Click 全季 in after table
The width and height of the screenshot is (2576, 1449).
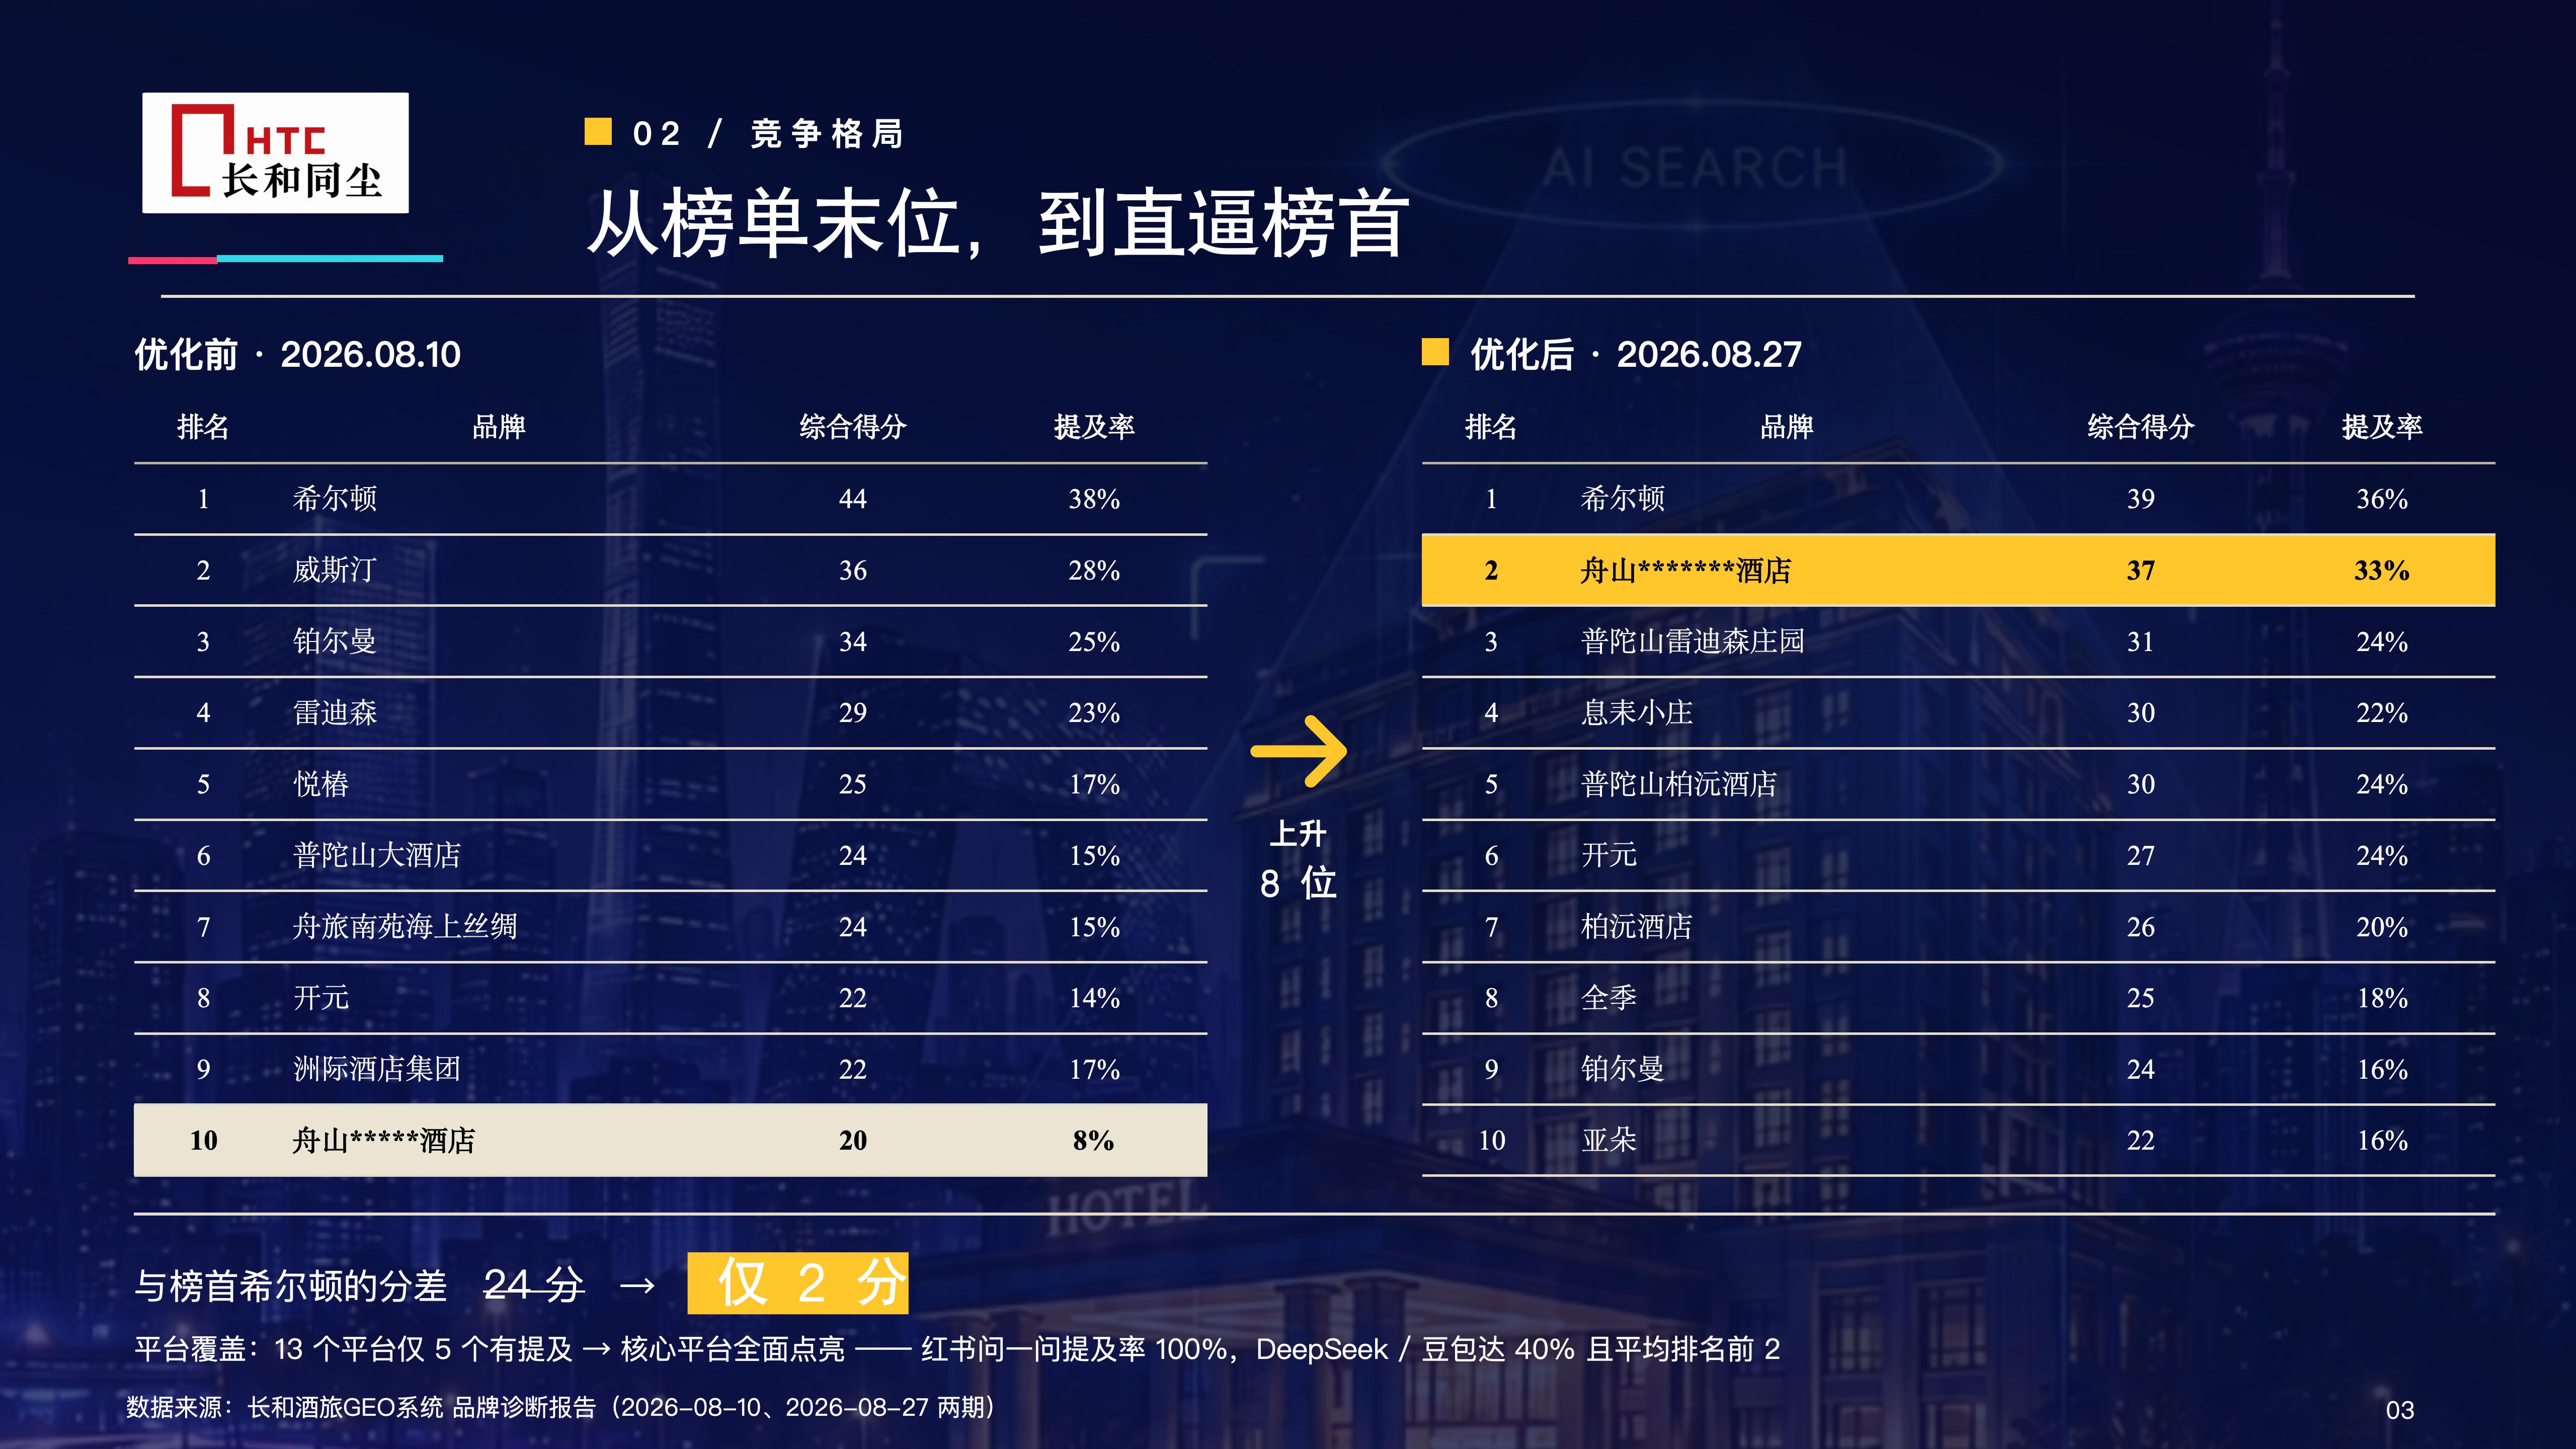1609,998
